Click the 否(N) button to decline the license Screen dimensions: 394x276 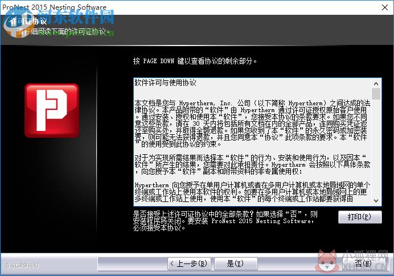tap(363, 263)
